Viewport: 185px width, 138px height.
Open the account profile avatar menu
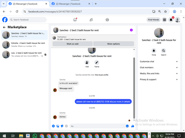click(x=177, y=20)
